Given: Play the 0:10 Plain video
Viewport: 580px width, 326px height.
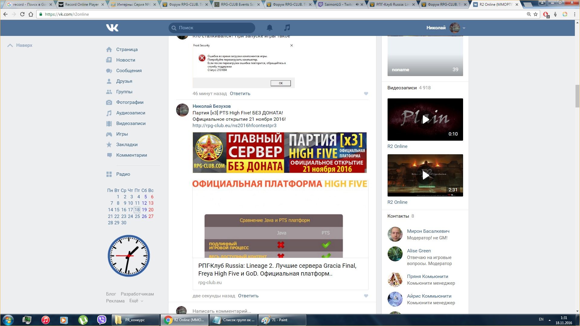Looking at the screenshot, I should 425,120.
